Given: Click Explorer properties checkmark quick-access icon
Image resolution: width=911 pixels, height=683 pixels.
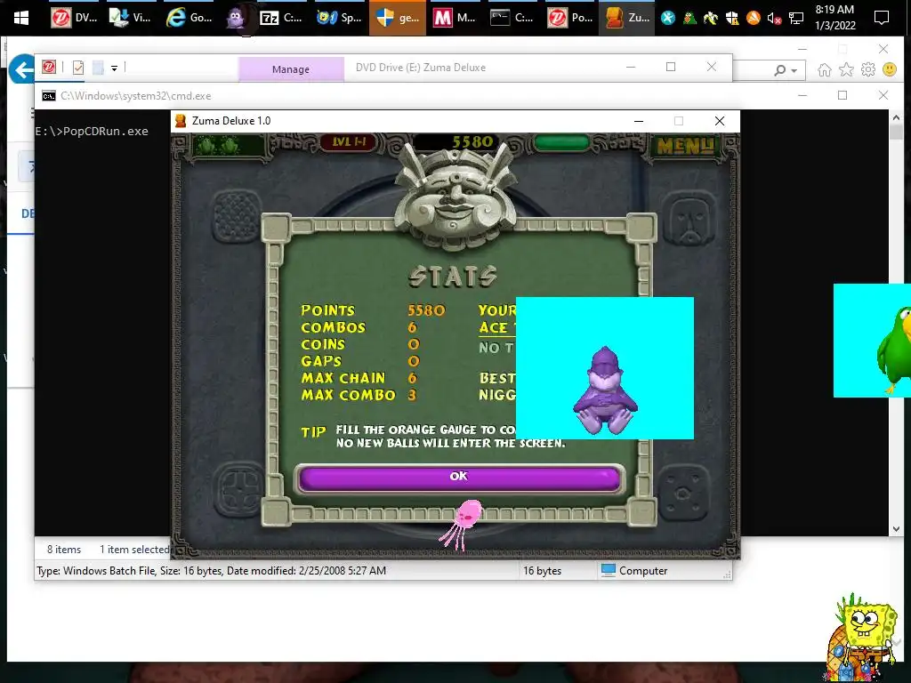Looking at the screenshot, I should pyautogui.click(x=78, y=68).
